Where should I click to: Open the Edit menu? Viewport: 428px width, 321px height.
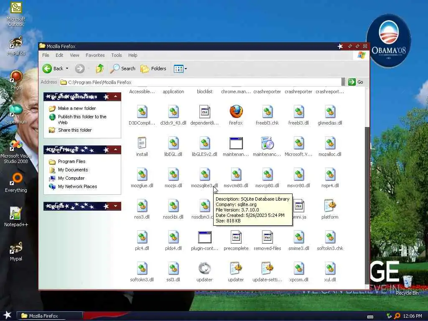(59, 55)
